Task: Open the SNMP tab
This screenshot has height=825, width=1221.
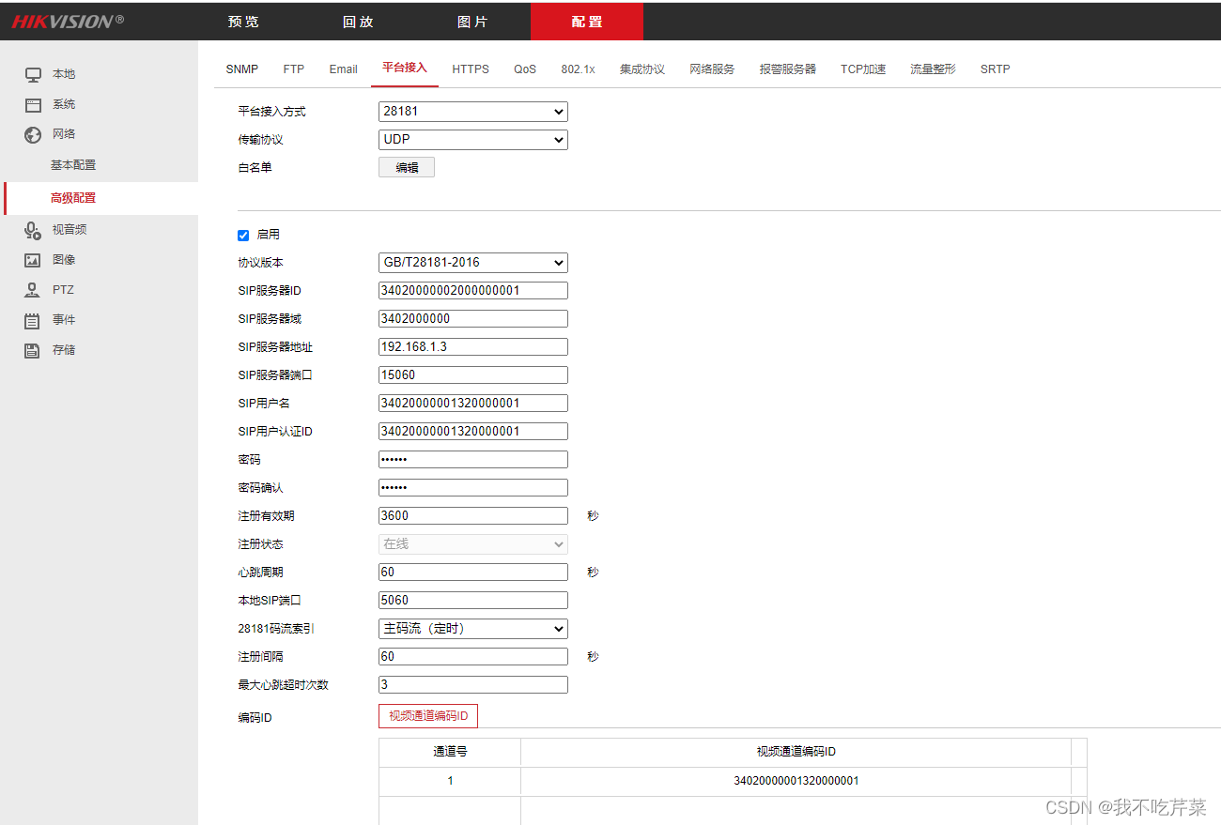Action: [x=242, y=69]
